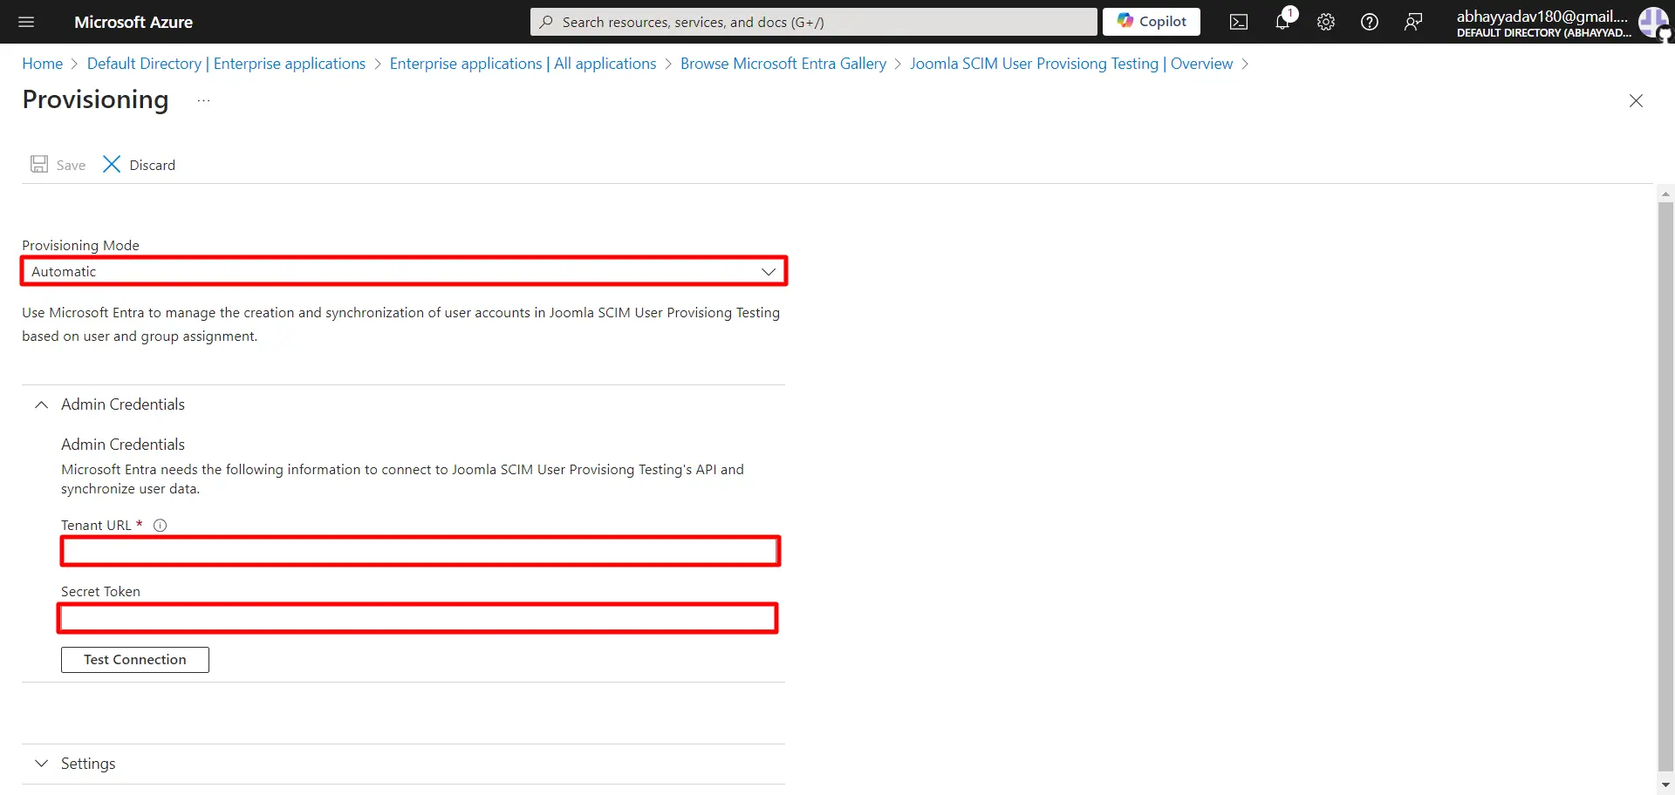Go to Home breadcrumb
Image resolution: width=1675 pixels, height=795 pixels.
click(42, 64)
